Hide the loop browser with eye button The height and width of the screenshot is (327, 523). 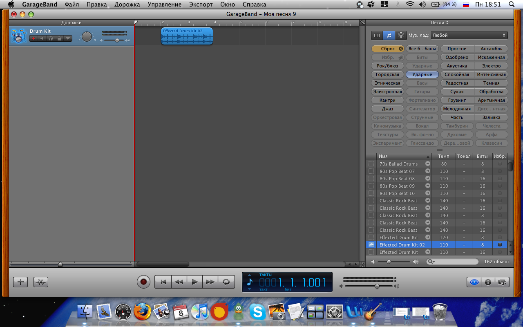coord(474,282)
